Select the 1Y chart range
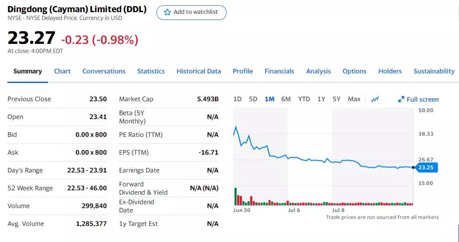This screenshot has height=242, width=459. point(321,99)
